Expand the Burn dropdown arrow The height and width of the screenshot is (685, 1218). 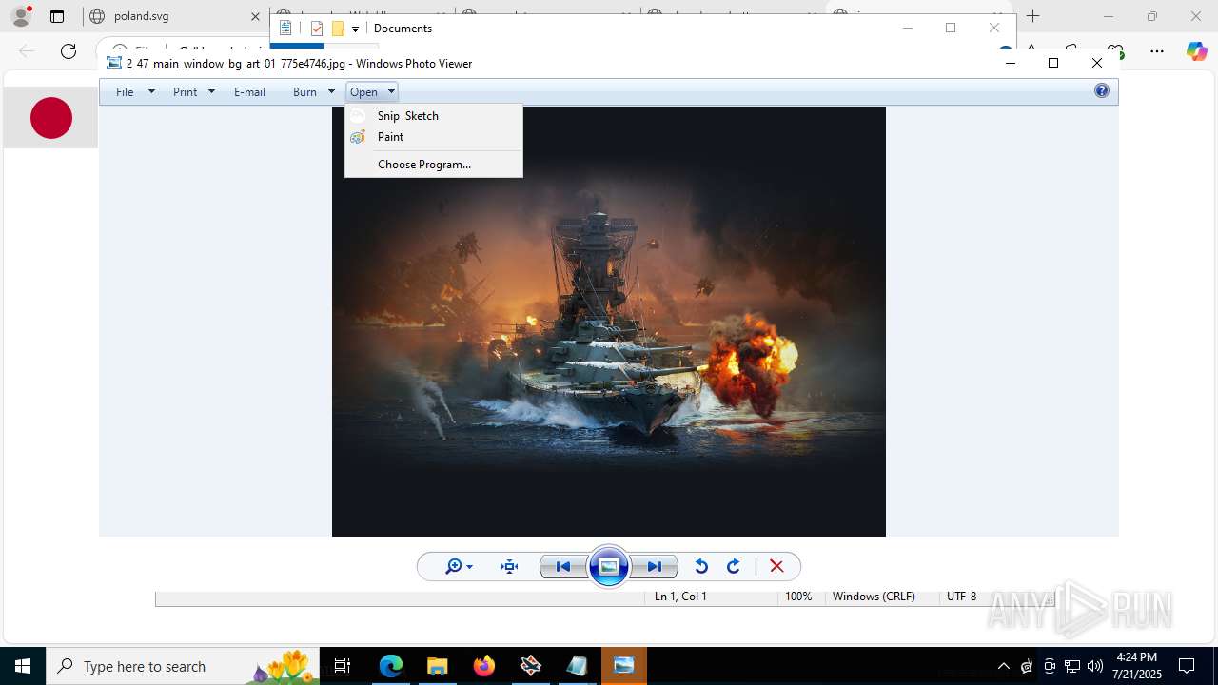tap(331, 92)
